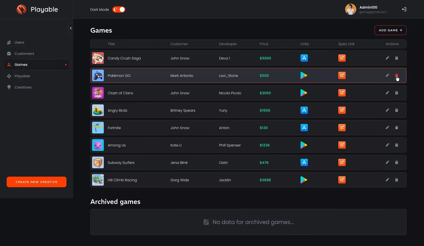
Task: Edit the Angry Birds row
Action: pos(387,110)
